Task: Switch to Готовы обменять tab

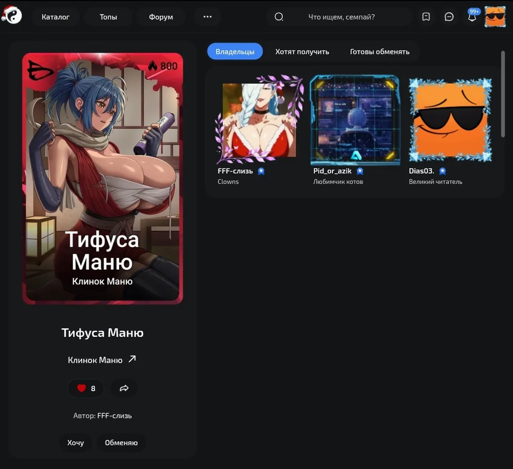Action: [x=379, y=52]
